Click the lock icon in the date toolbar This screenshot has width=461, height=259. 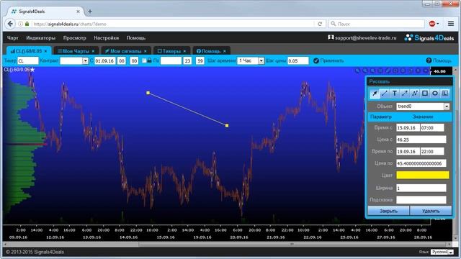(x=149, y=60)
